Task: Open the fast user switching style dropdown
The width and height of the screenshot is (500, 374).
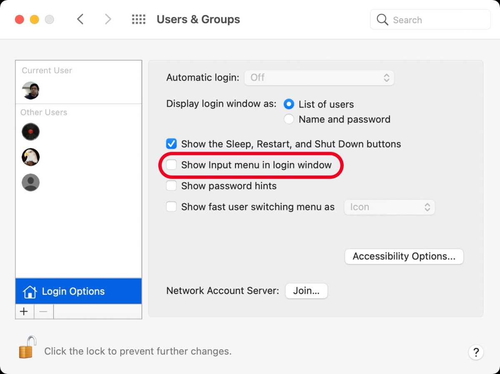Action: coord(389,207)
